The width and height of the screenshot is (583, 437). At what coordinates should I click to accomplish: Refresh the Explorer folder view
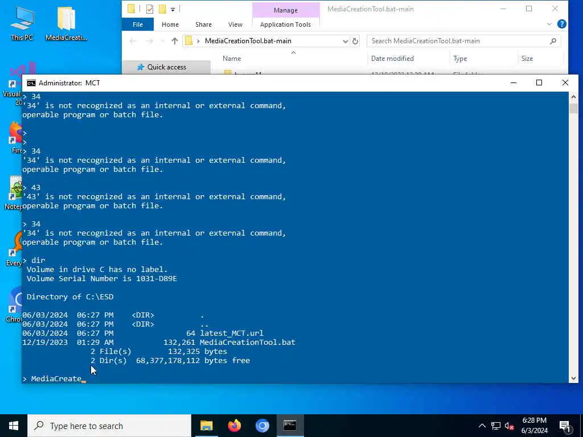pos(355,41)
